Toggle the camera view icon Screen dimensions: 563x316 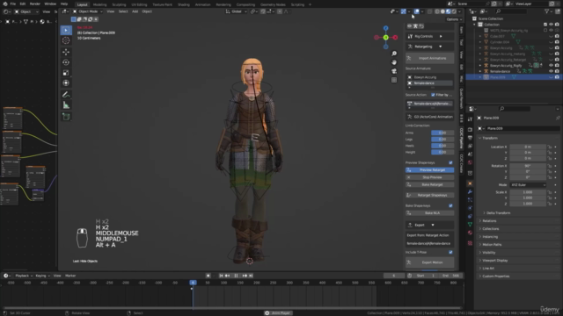(394, 71)
